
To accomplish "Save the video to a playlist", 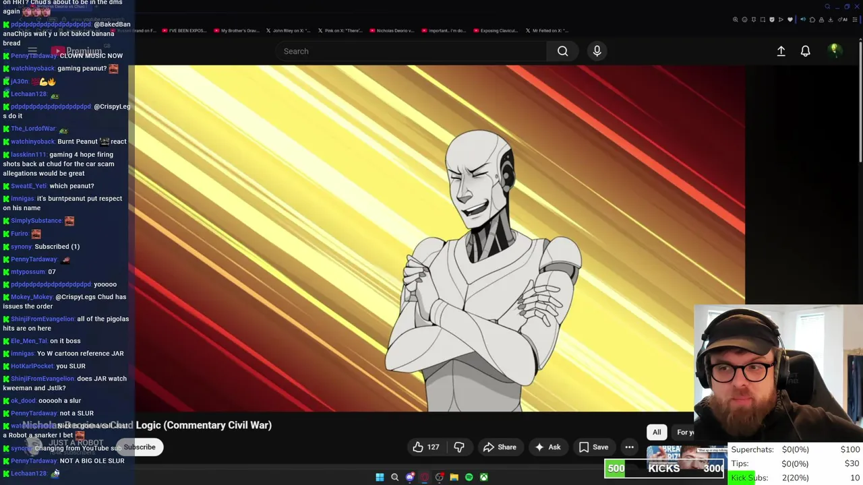I will 593,447.
